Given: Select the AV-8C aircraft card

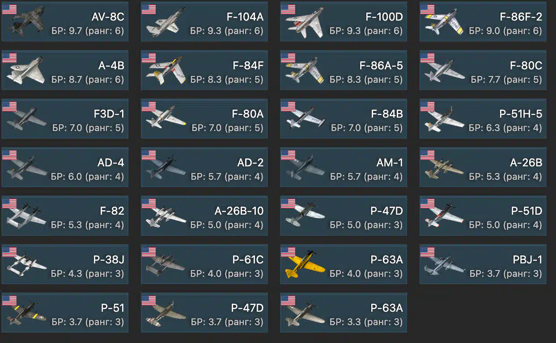Looking at the screenshot, I should pyautogui.click(x=65, y=21).
